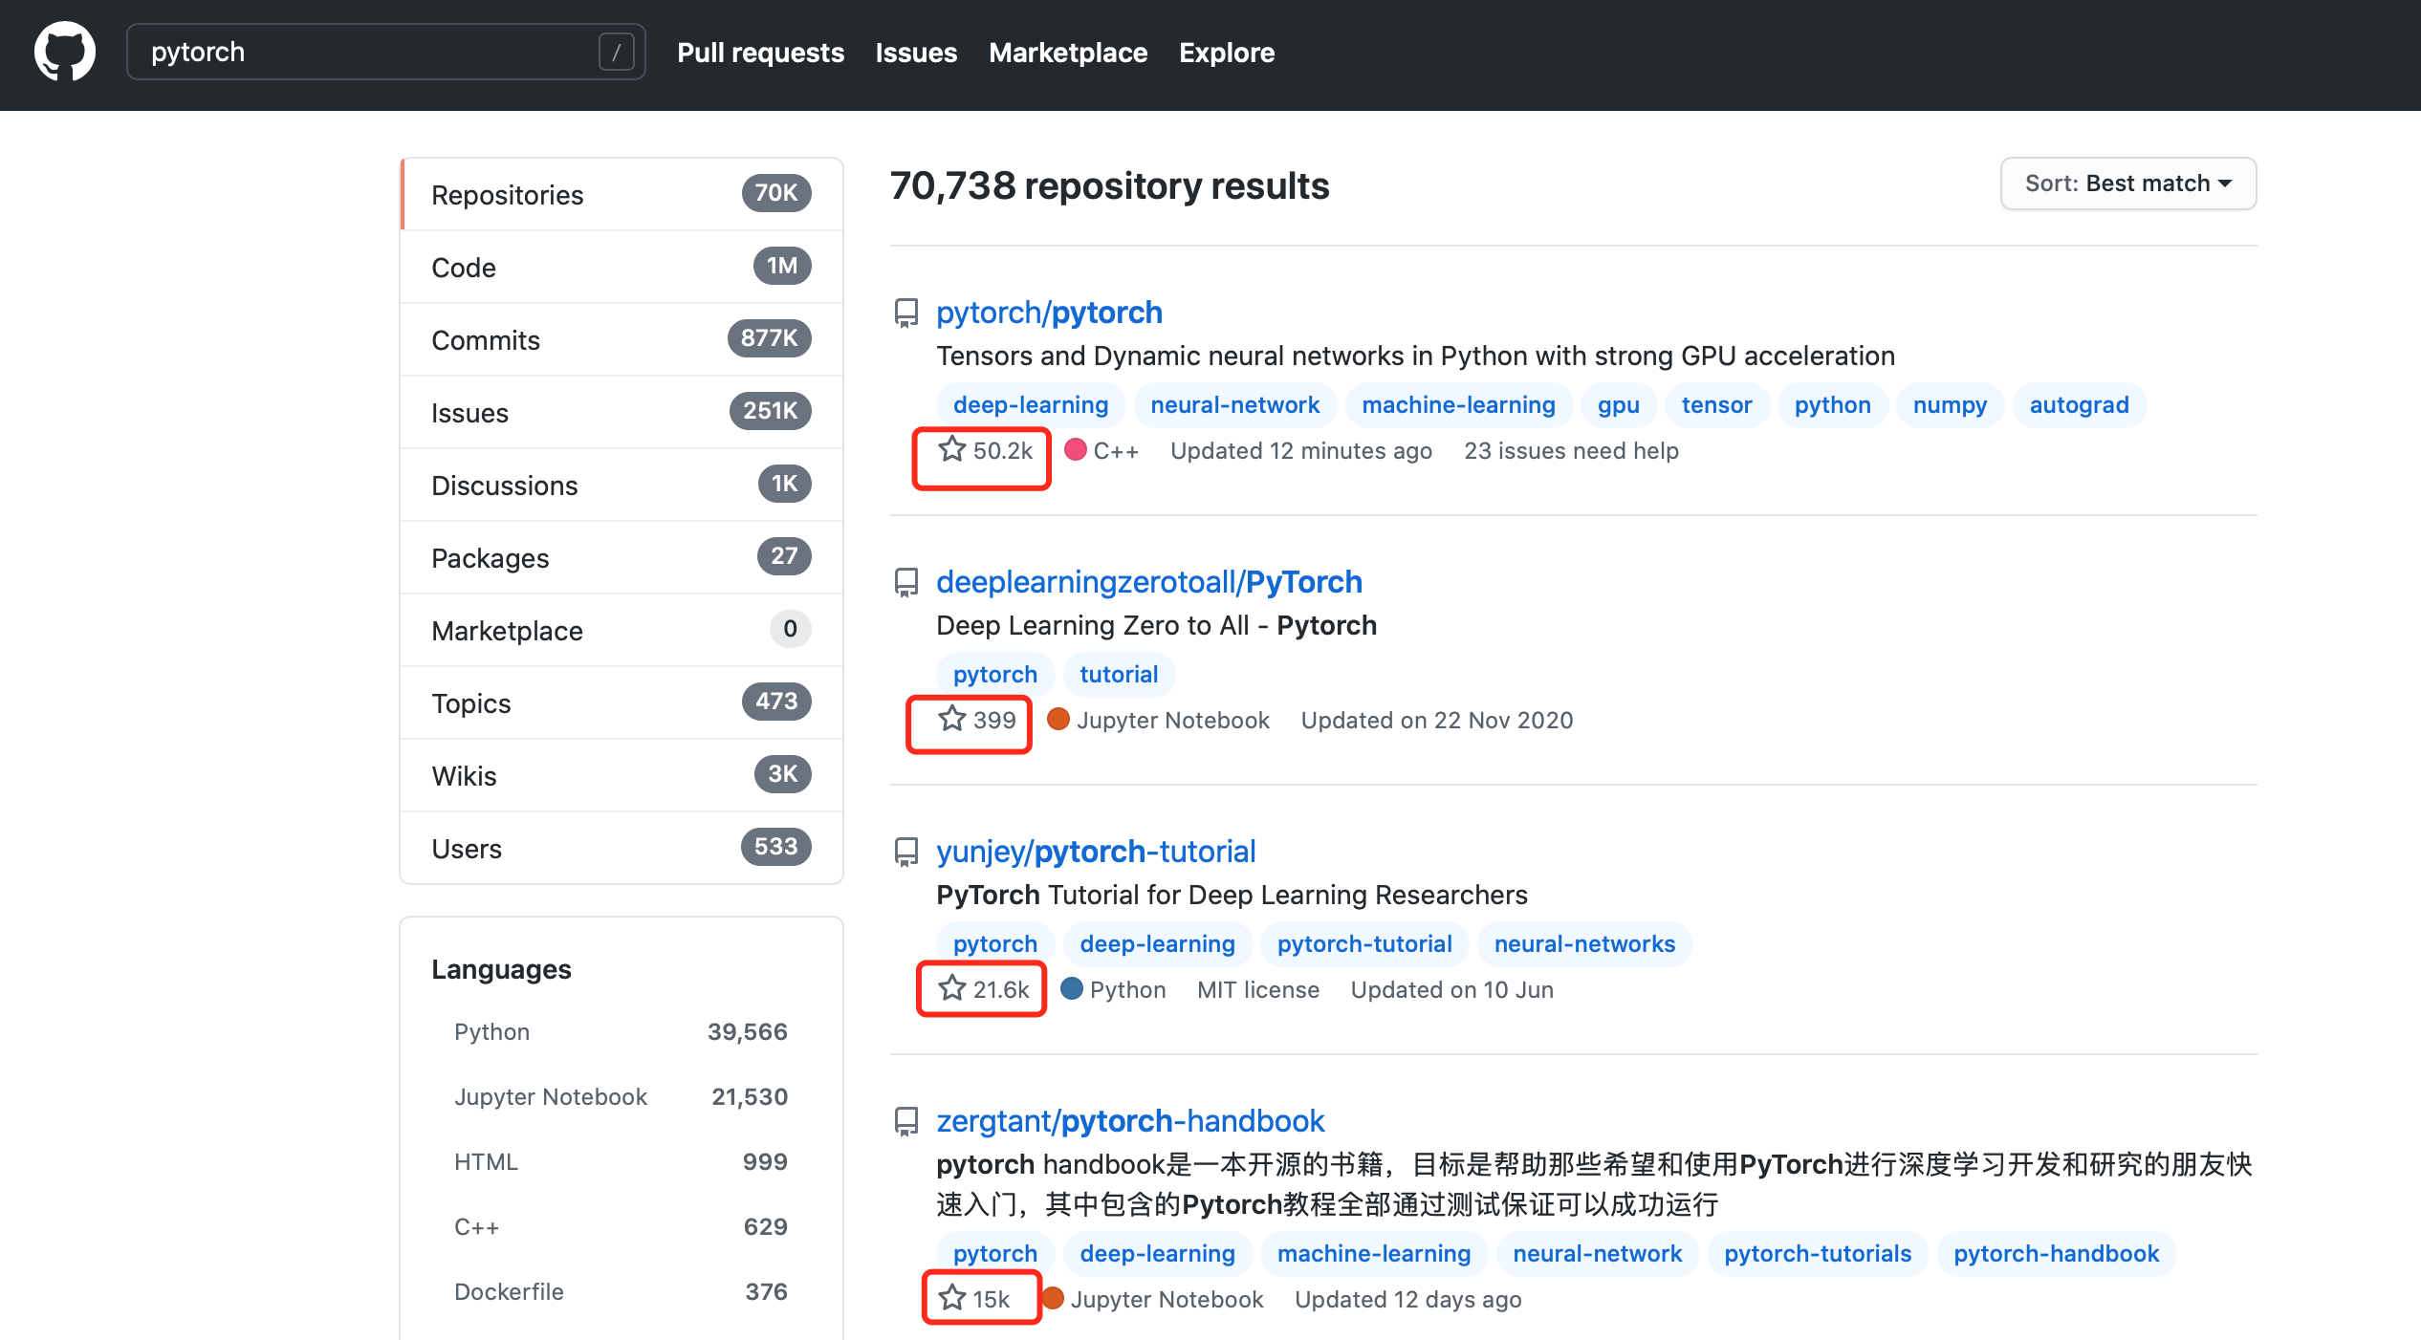Select the Wikis result filter
Viewport: 2421px width, 1340px height.
622,776
